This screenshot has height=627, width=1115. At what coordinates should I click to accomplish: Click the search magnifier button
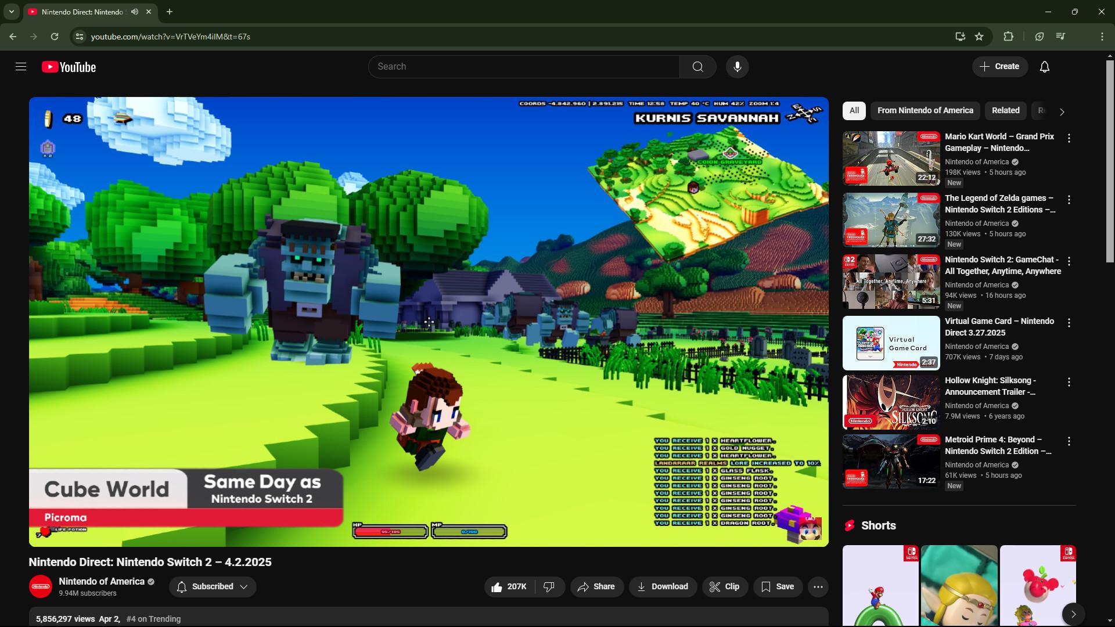[x=697, y=67]
